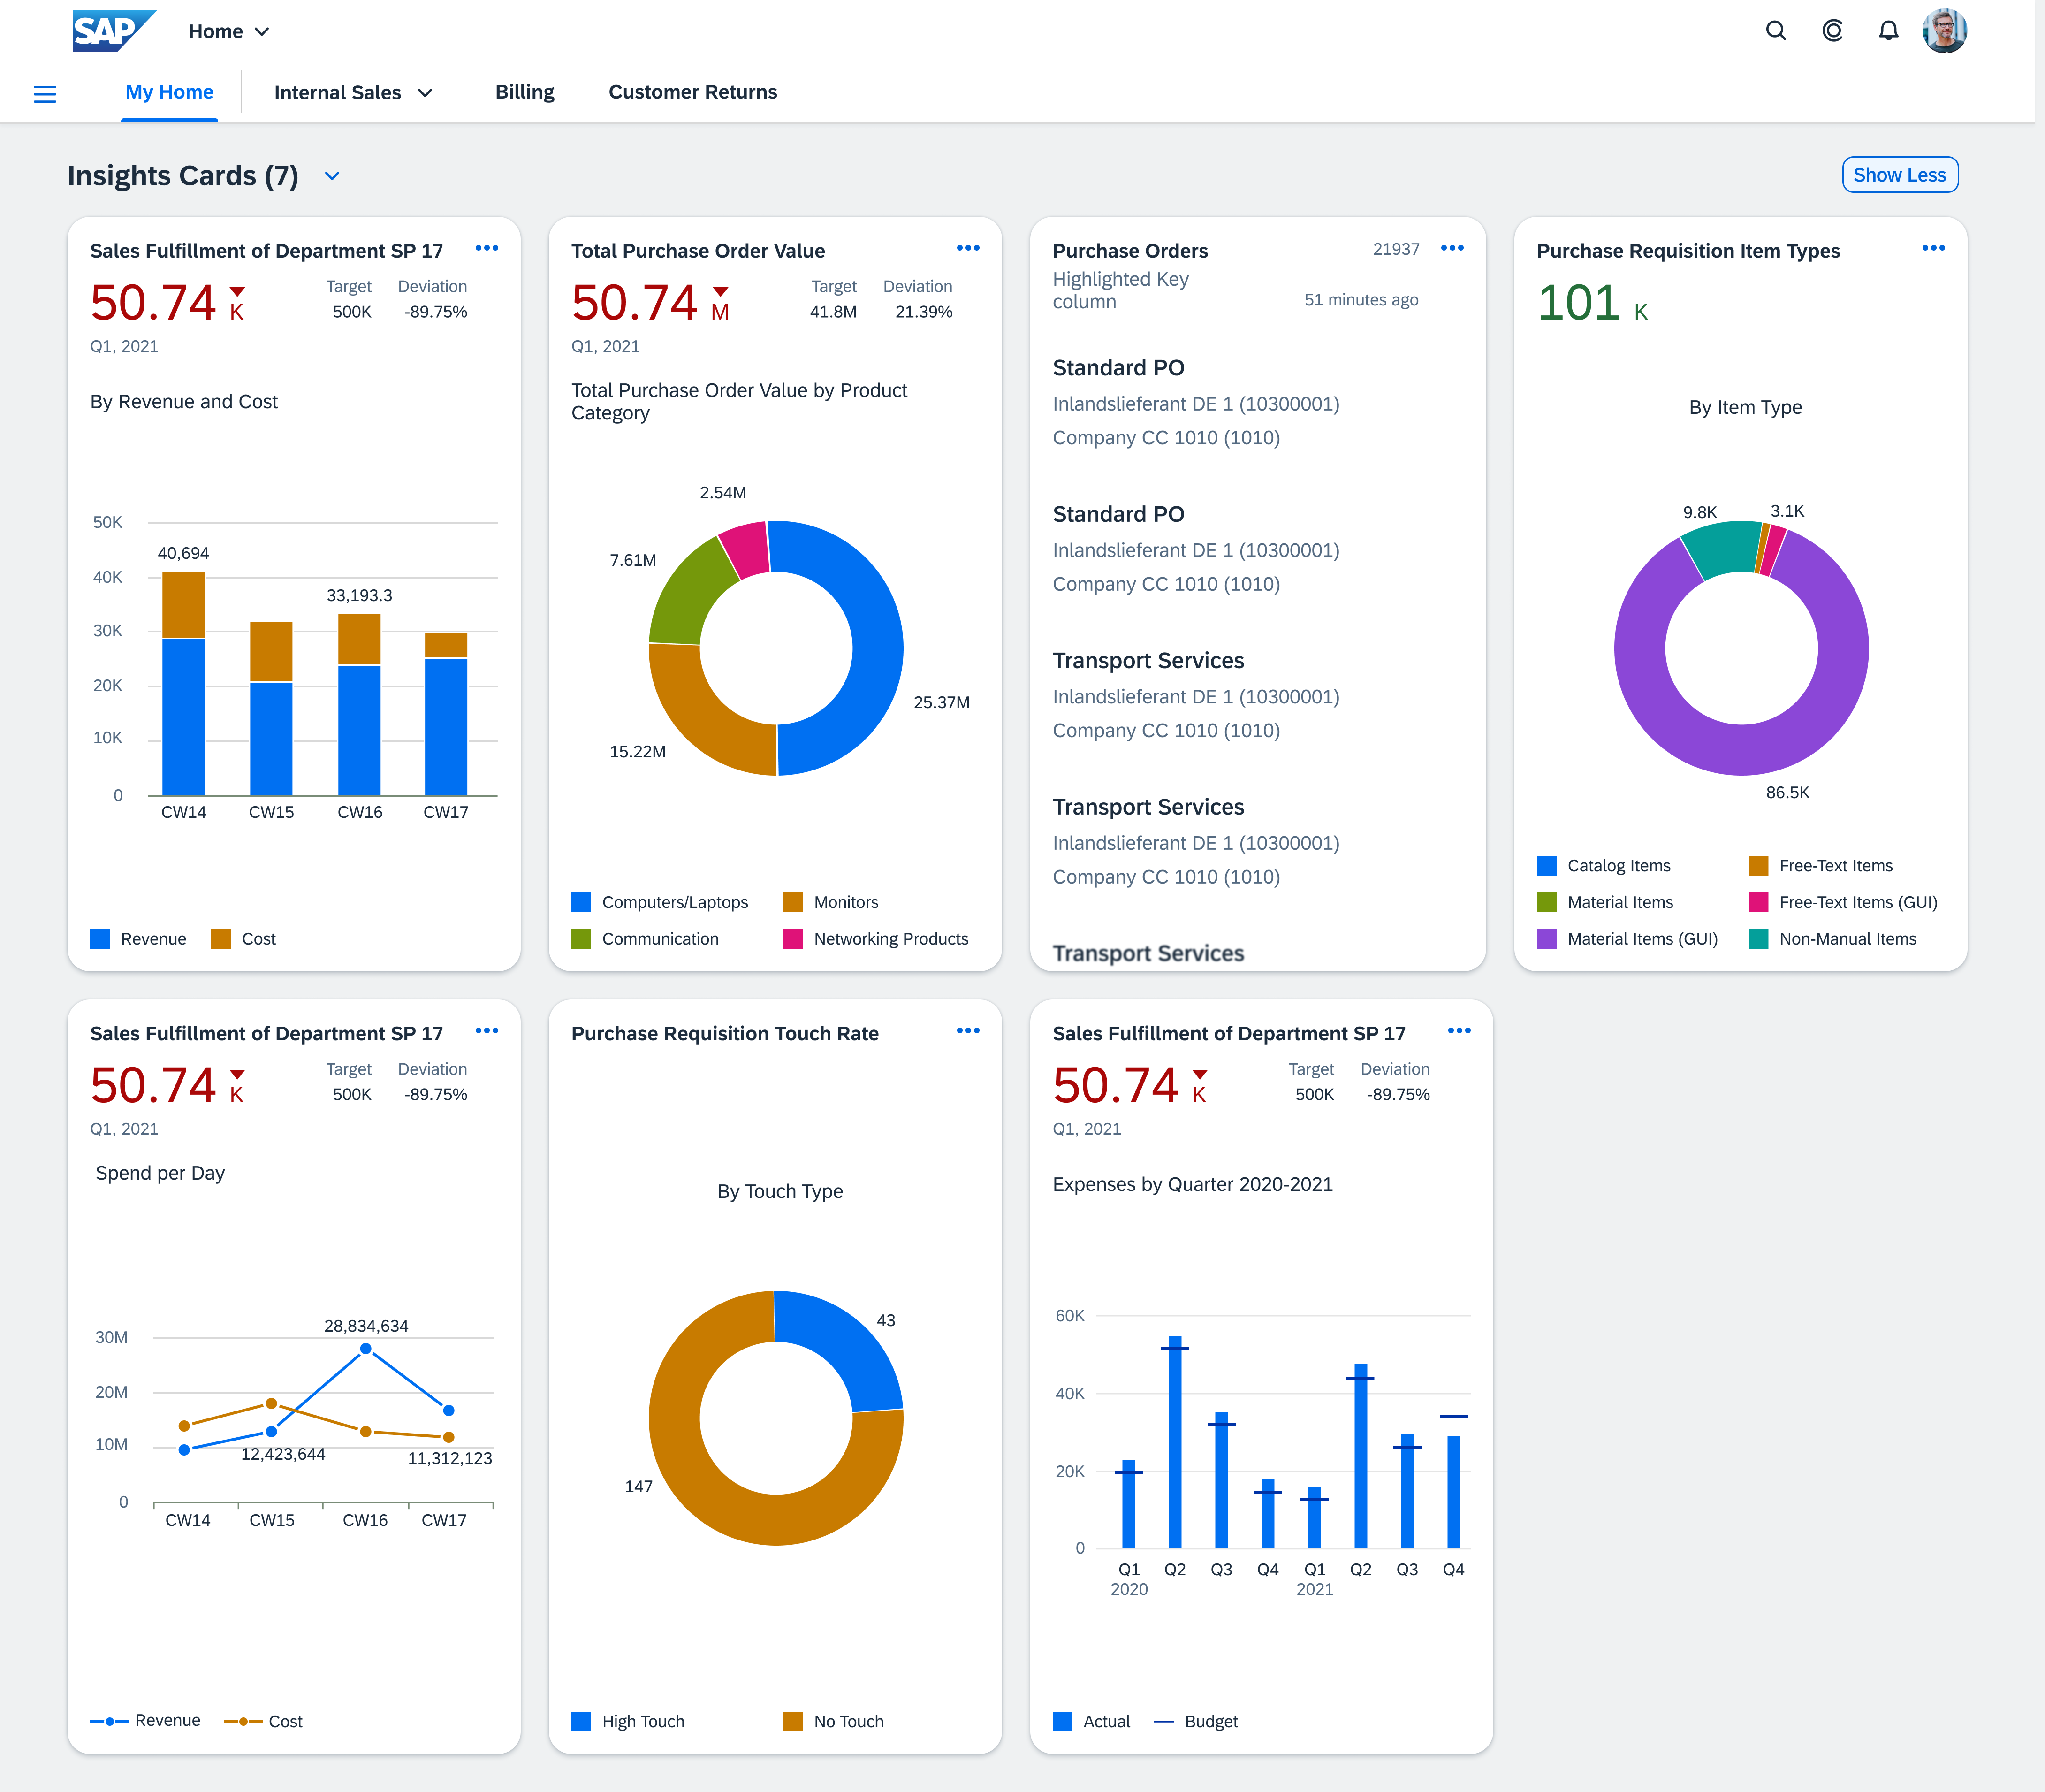Open the hamburger navigation menu
Viewport: 2045px width, 1792px height.
[45, 94]
